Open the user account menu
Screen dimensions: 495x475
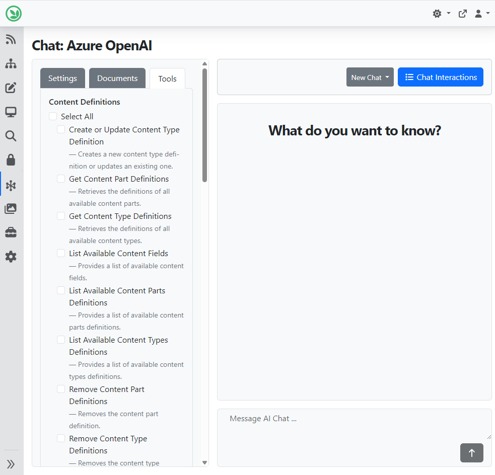pyautogui.click(x=482, y=14)
